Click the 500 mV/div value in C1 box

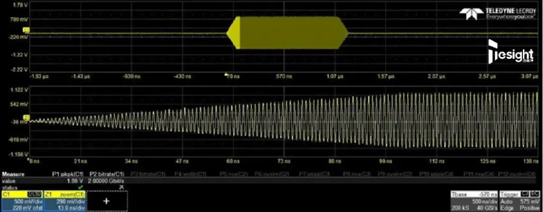[x=30, y=201]
